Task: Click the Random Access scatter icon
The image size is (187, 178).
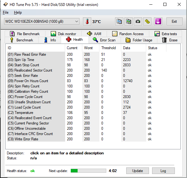Action: coord(115,34)
